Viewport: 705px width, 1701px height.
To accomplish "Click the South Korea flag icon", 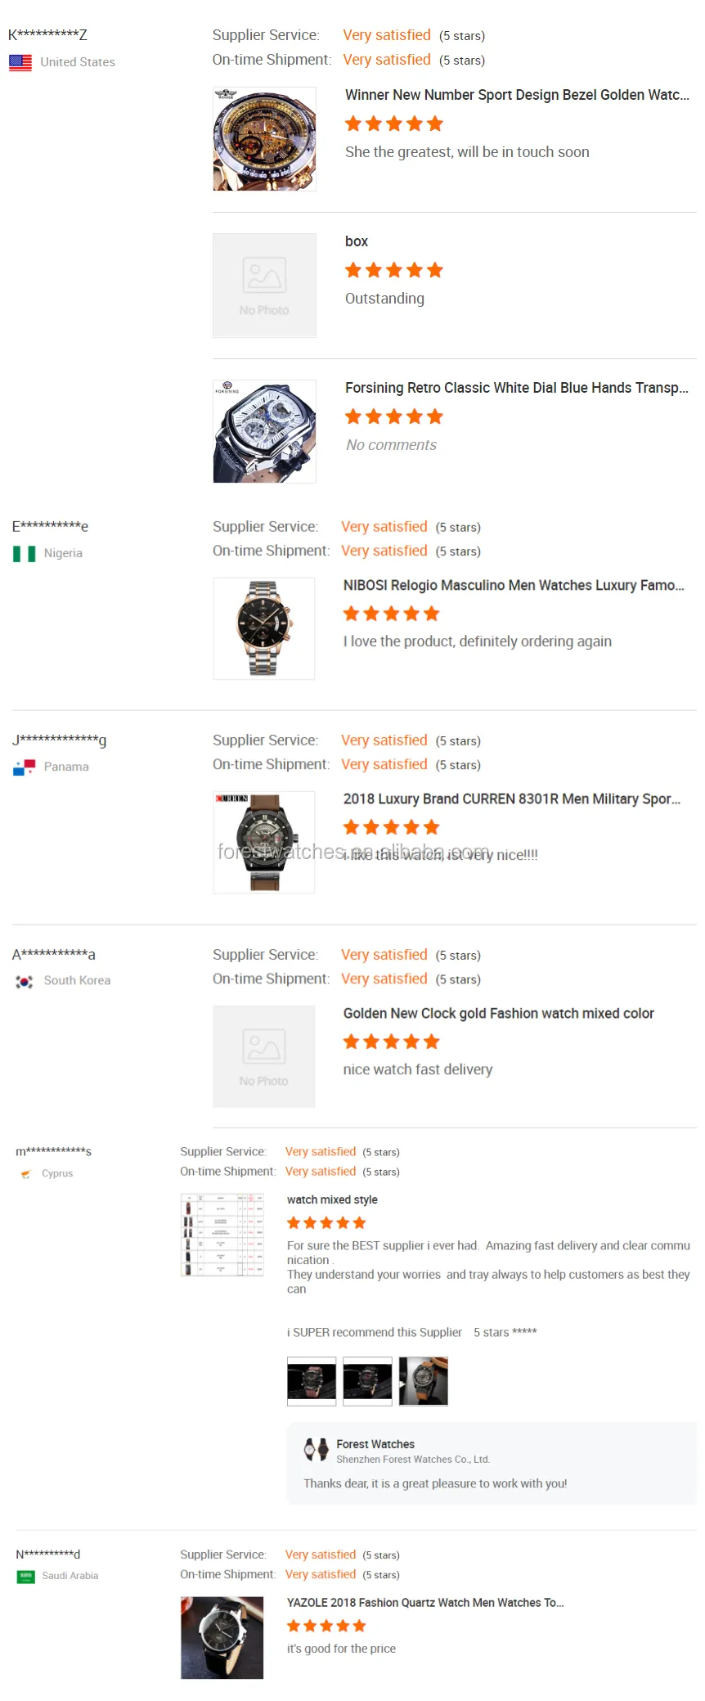I will [24, 981].
